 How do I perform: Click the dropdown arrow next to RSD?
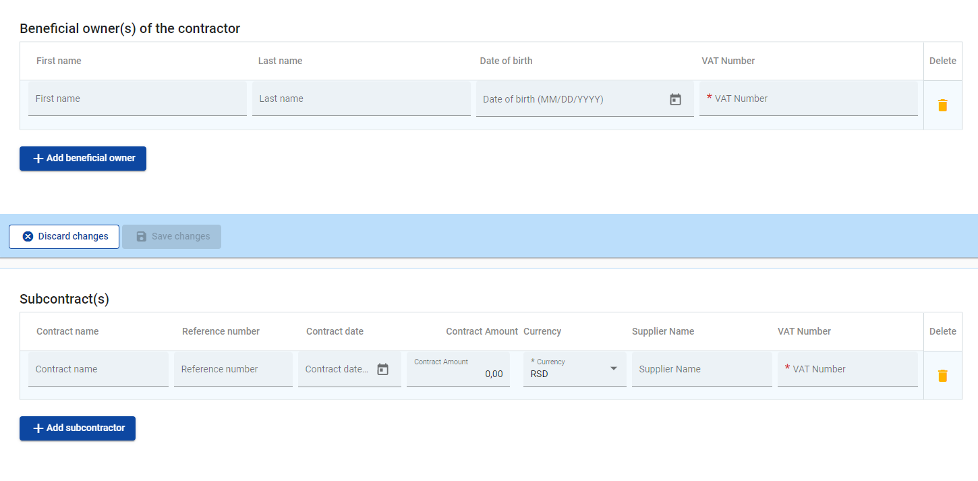pyautogui.click(x=614, y=368)
